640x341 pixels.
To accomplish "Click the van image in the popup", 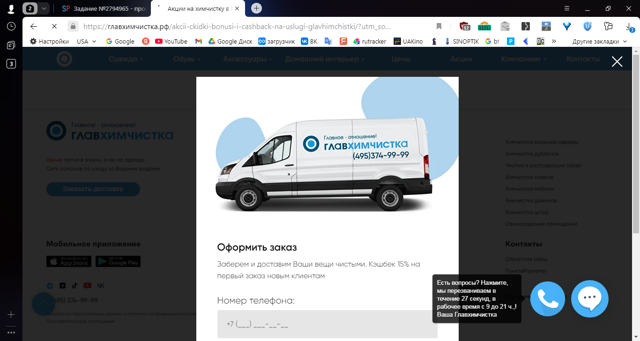I will [323, 164].
